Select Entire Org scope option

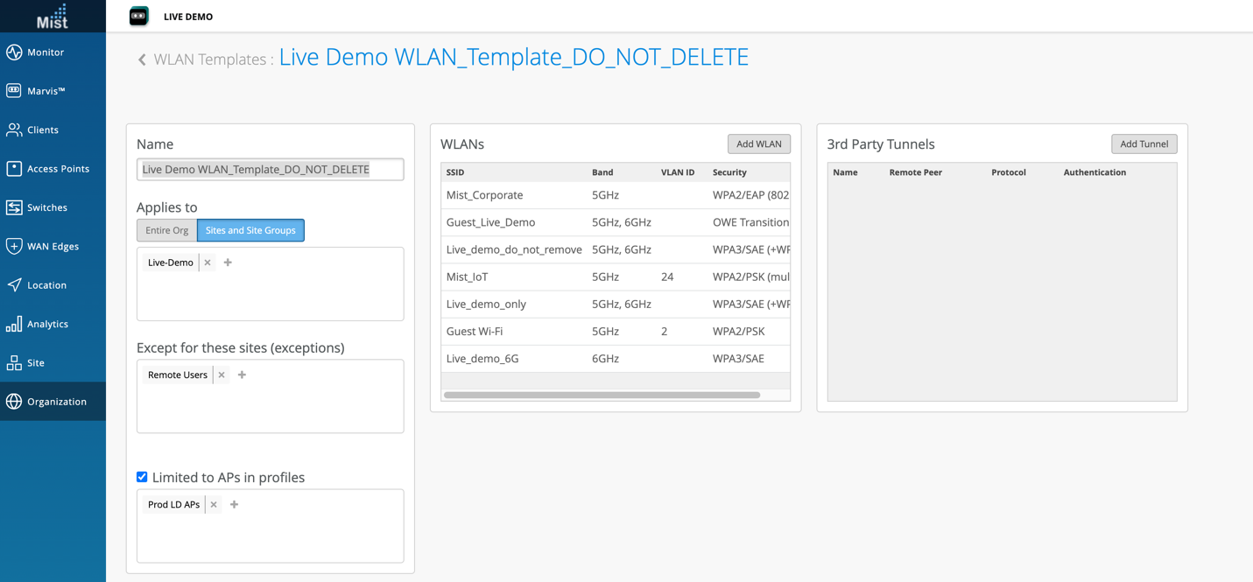coord(166,230)
